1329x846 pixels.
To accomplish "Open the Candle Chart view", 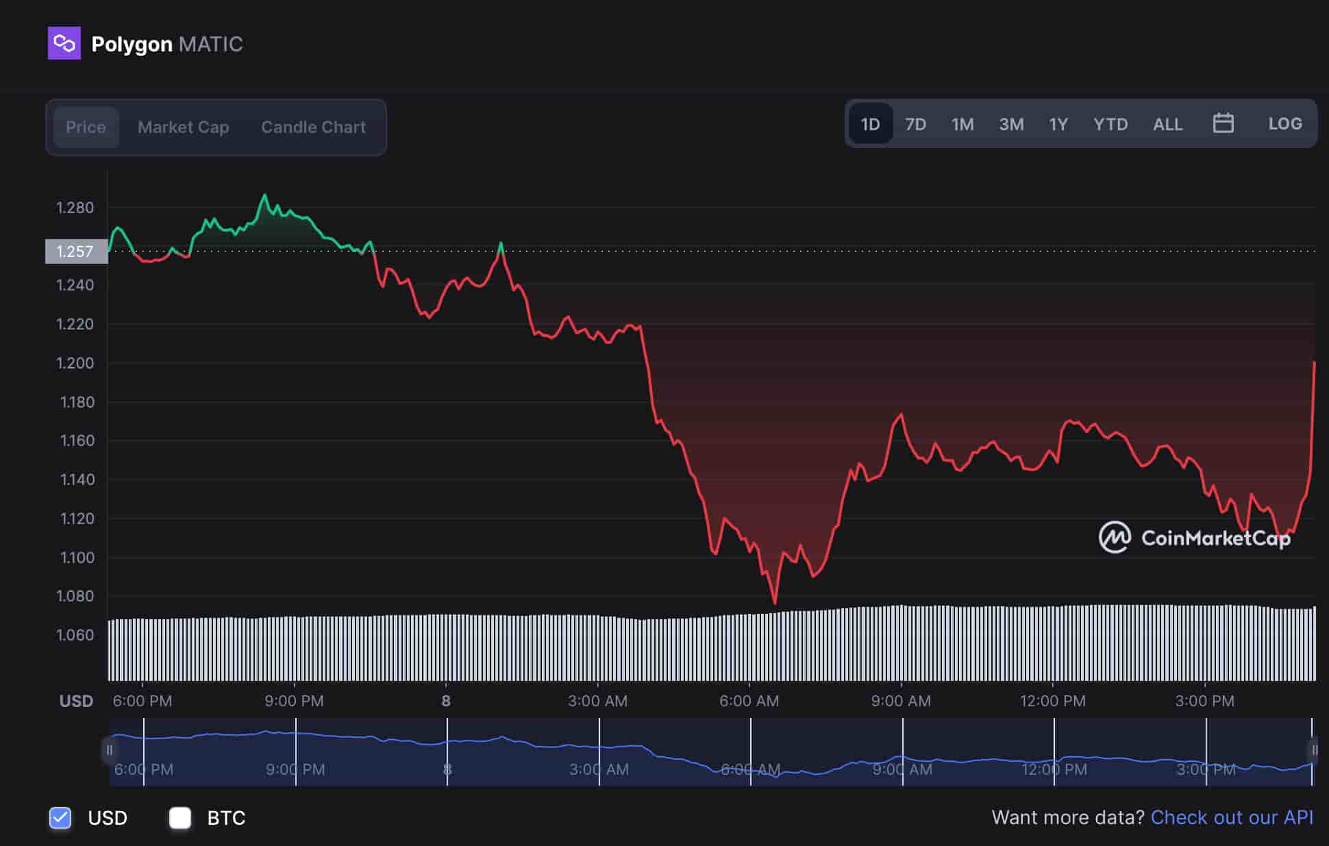I will coord(313,127).
